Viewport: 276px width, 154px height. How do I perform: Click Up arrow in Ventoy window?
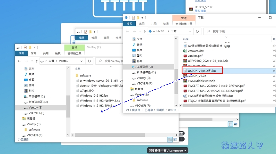(x=37, y=61)
